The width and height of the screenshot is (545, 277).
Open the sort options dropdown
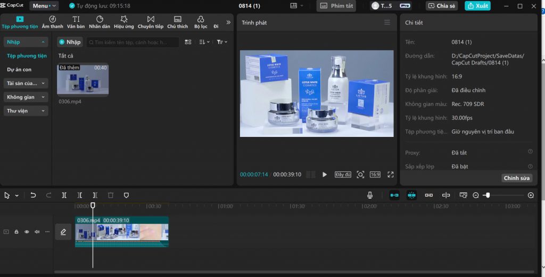(204, 42)
